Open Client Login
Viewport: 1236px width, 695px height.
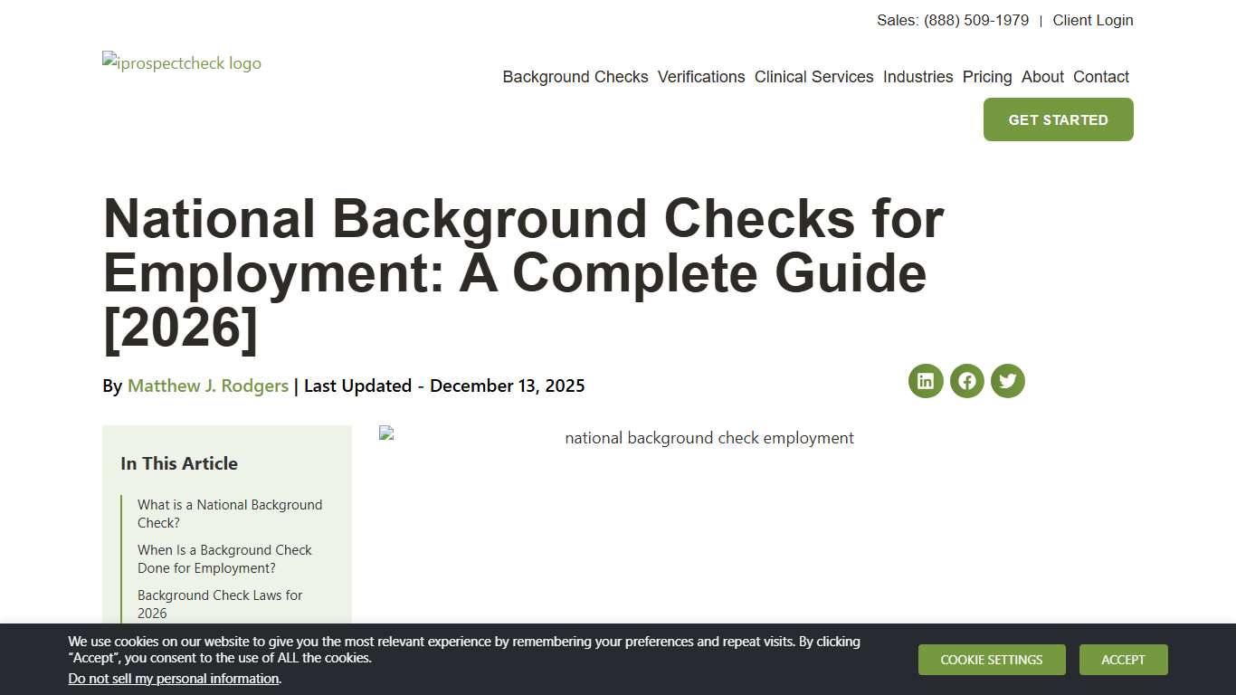[1092, 20]
